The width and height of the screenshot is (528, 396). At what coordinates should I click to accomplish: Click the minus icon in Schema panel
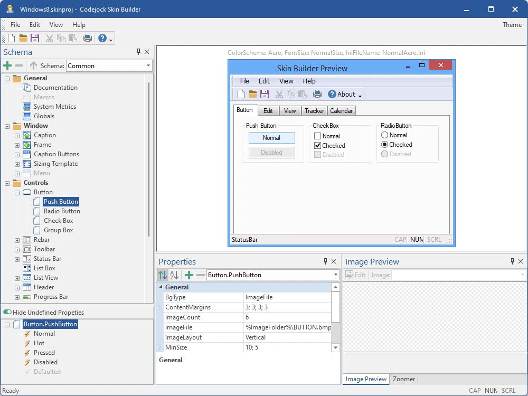(x=19, y=65)
